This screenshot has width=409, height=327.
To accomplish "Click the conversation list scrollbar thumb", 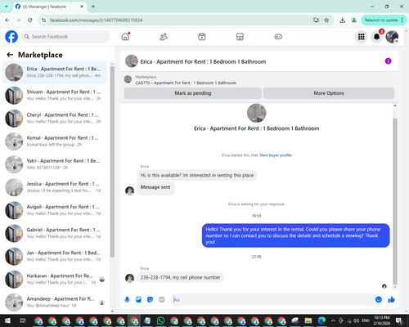I will pos(112,161).
